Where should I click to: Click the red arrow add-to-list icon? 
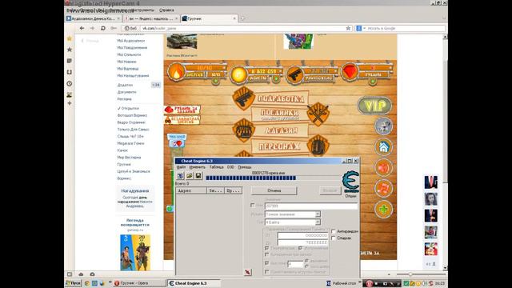(247, 272)
